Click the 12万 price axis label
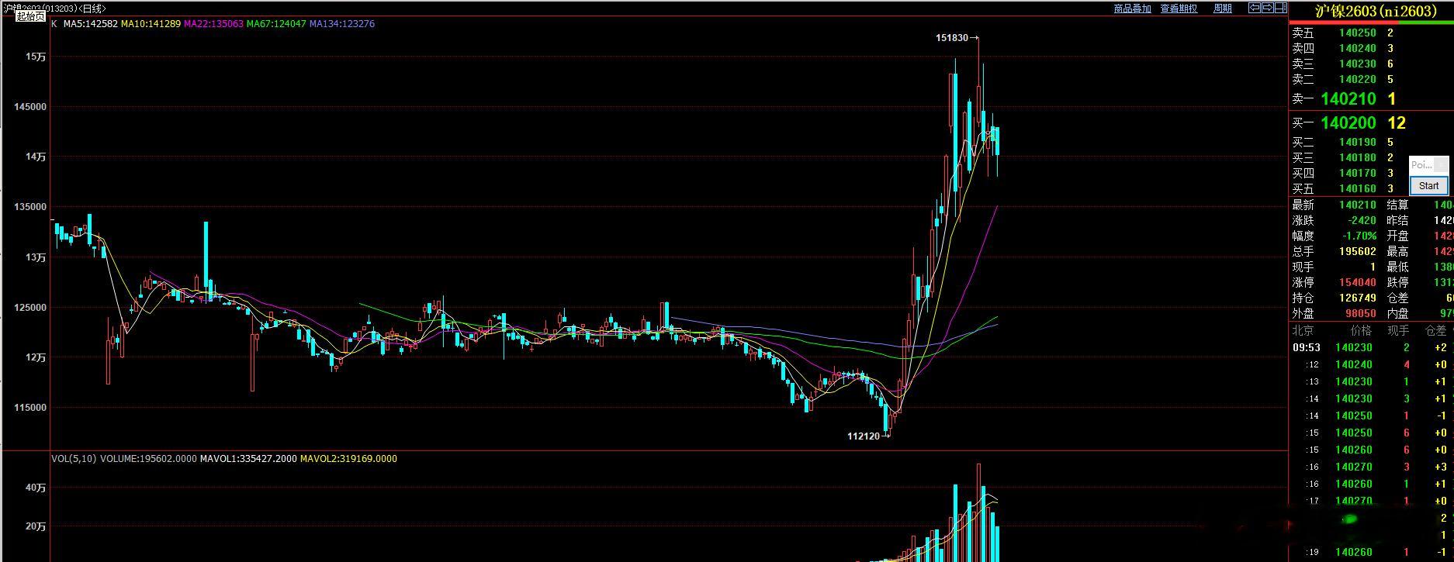The width and height of the screenshot is (1454, 562). pyautogui.click(x=36, y=357)
